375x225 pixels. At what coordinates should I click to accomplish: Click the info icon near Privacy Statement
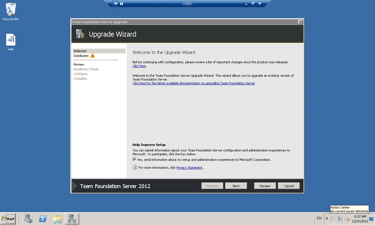(x=135, y=167)
